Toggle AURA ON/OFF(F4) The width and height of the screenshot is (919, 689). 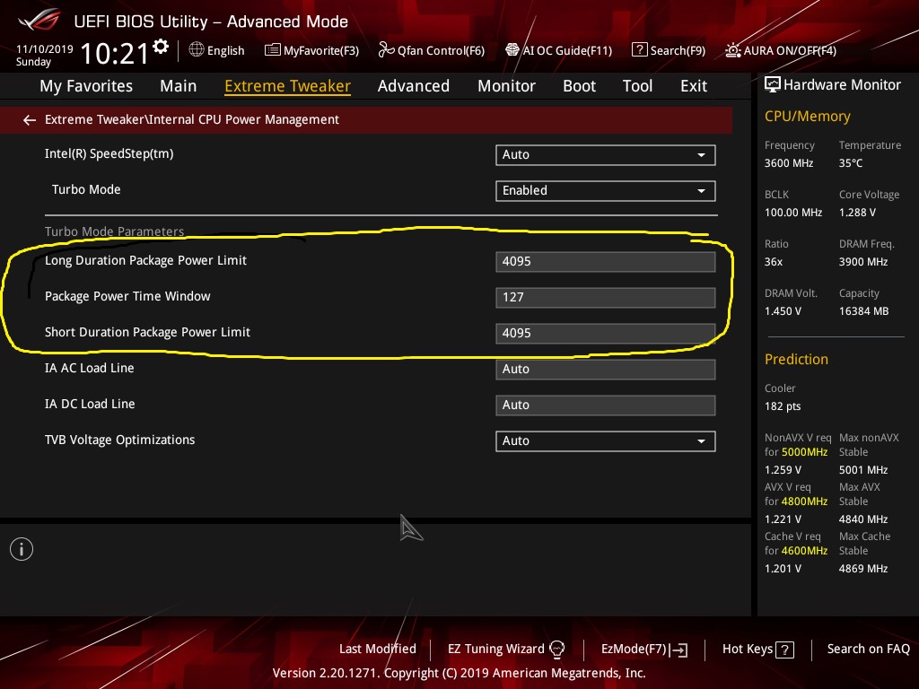point(781,50)
